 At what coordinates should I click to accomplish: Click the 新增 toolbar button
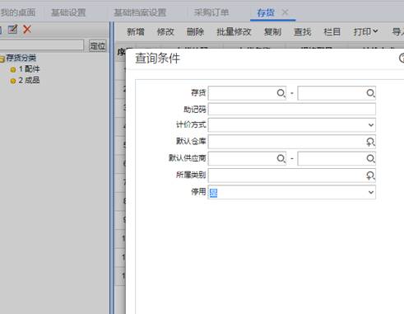click(x=136, y=32)
